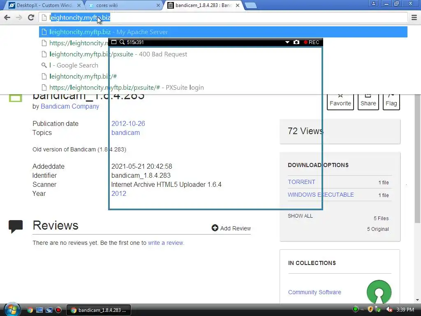Click the green circle tray icon
Image resolution: width=421 pixels, height=316 pixels.
tap(356, 309)
